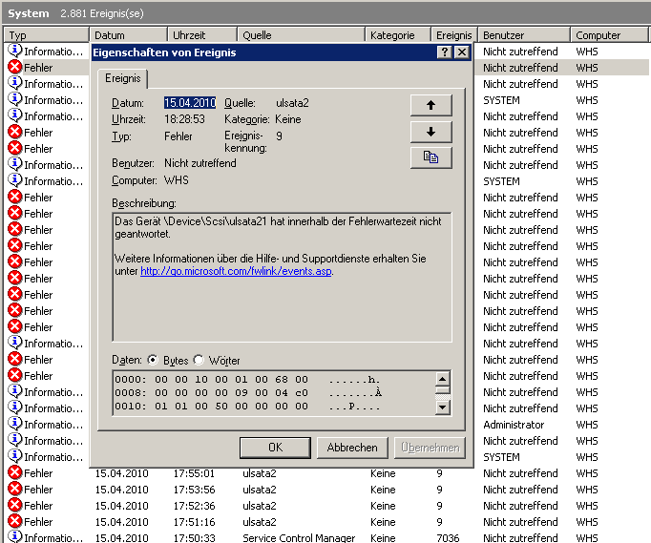Sort event list by Benutzer column

point(524,35)
